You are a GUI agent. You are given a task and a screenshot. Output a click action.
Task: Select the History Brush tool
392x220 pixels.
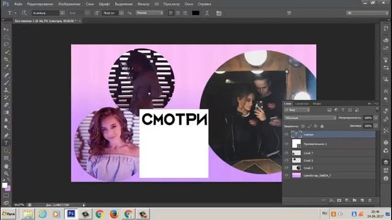[x=6, y=98]
